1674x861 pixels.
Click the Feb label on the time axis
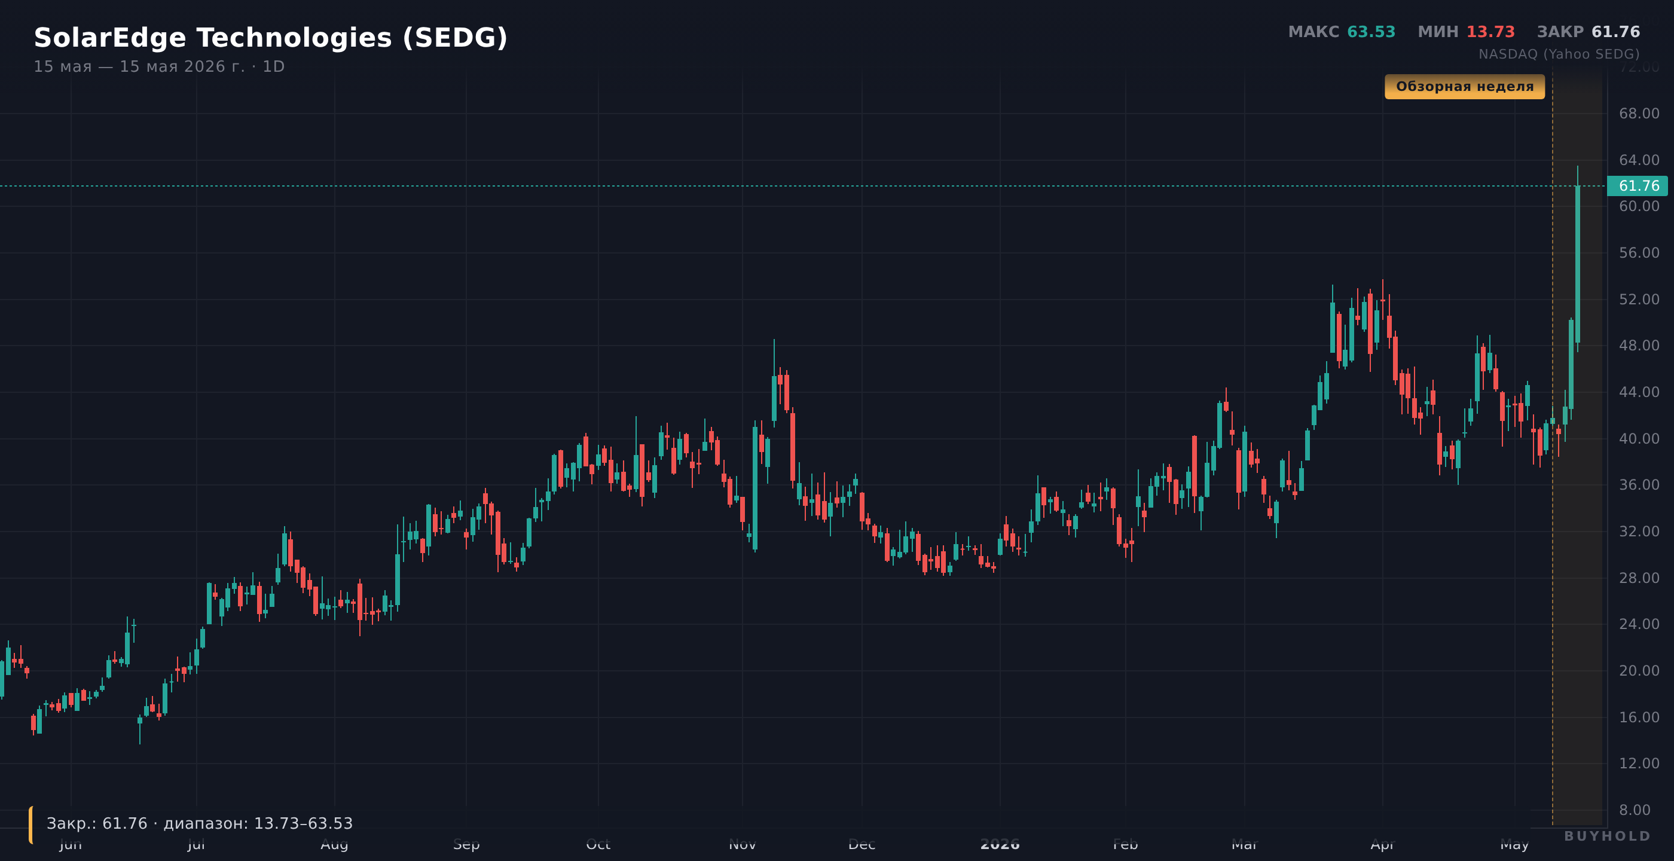(x=1126, y=844)
